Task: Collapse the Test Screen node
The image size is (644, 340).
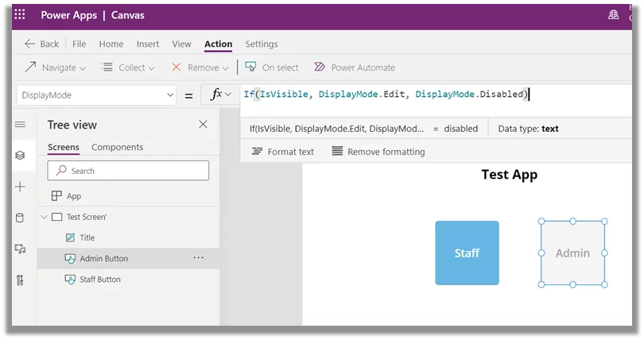Action: pos(45,217)
